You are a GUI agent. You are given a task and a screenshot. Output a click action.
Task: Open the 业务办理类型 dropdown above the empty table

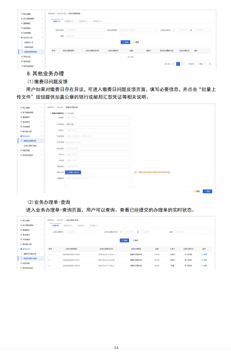tap(138, 30)
